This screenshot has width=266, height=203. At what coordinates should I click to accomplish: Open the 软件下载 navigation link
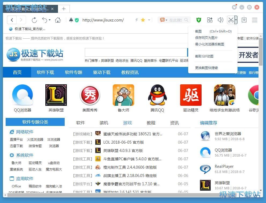[45, 72]
